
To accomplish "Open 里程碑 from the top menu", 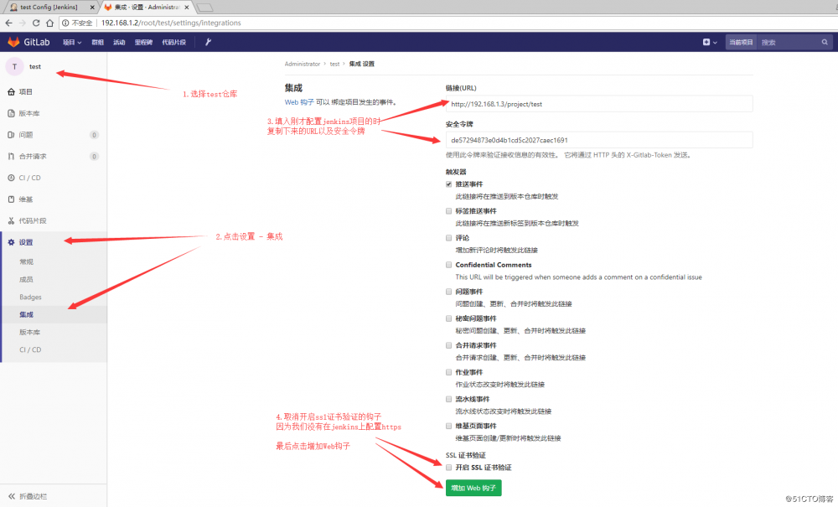I will pos(142,41).
